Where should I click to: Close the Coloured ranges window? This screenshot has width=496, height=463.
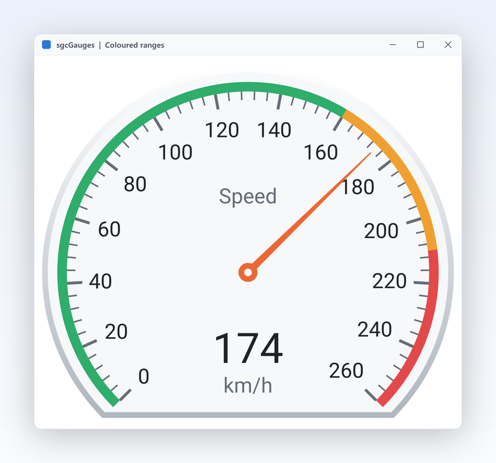tap(447, 44)
